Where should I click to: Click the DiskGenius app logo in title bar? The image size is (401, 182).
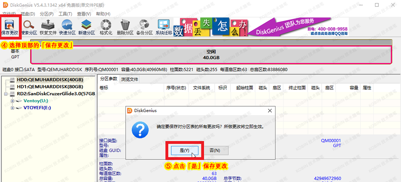click(5, 5)
